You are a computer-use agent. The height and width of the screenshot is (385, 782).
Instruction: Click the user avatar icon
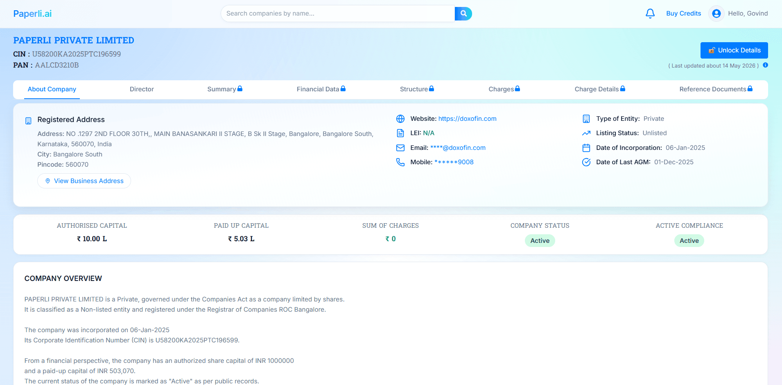click(x=716, y=14)
